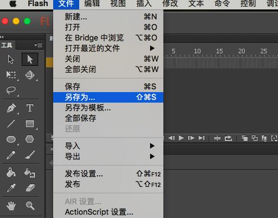Image resolution: width=278 pixels, height=218 pixels.
Task: Select the Zoom magnifier tool
Action: coord(30,206)
